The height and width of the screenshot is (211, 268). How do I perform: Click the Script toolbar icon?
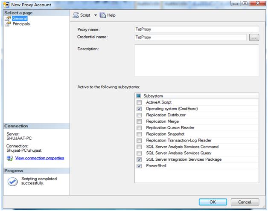(x=76, y=15)
